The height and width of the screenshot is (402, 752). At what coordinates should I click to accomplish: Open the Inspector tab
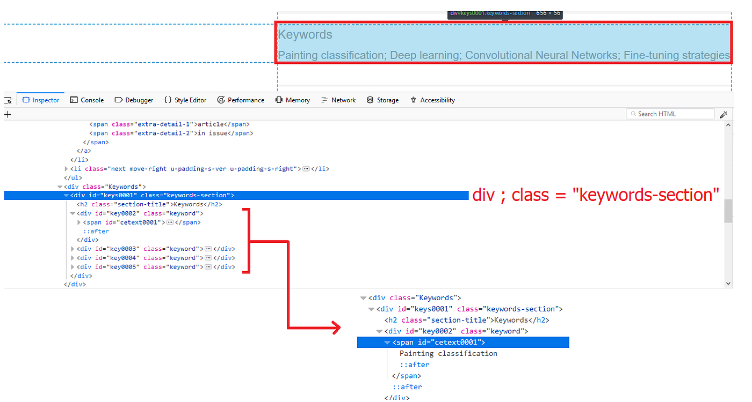[41, 100]
